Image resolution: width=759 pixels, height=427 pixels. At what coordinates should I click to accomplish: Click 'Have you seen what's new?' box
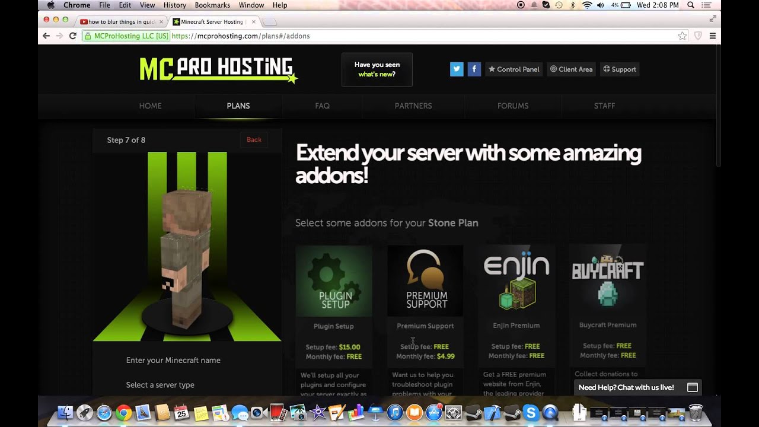pos(377,69)
